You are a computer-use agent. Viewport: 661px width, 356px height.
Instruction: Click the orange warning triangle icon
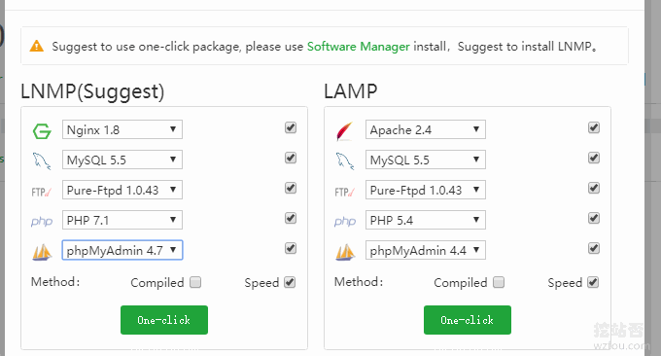[x=37, y=46]
